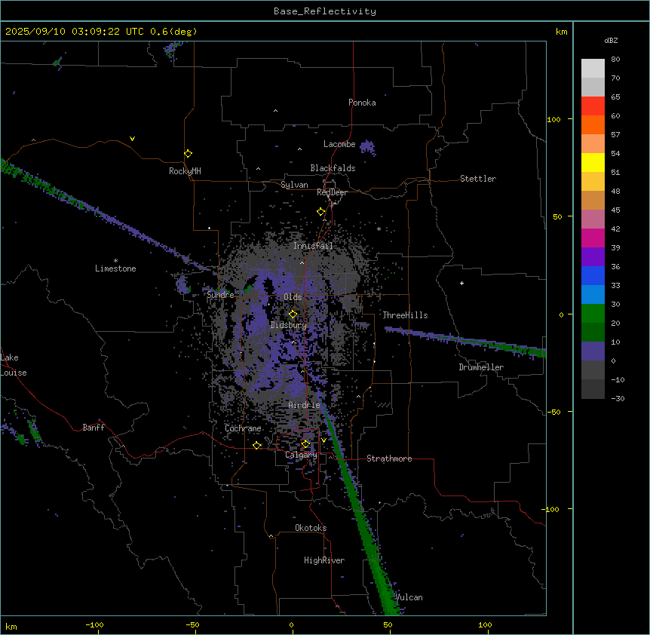Click the -30 value on the dBZ scale
Image resolution: width=650 pixels, height=635 pixels.
[618, 398]
